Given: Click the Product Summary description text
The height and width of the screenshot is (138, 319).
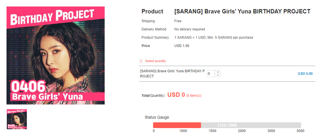Looking at the screenshot, I should click(214, 38).
